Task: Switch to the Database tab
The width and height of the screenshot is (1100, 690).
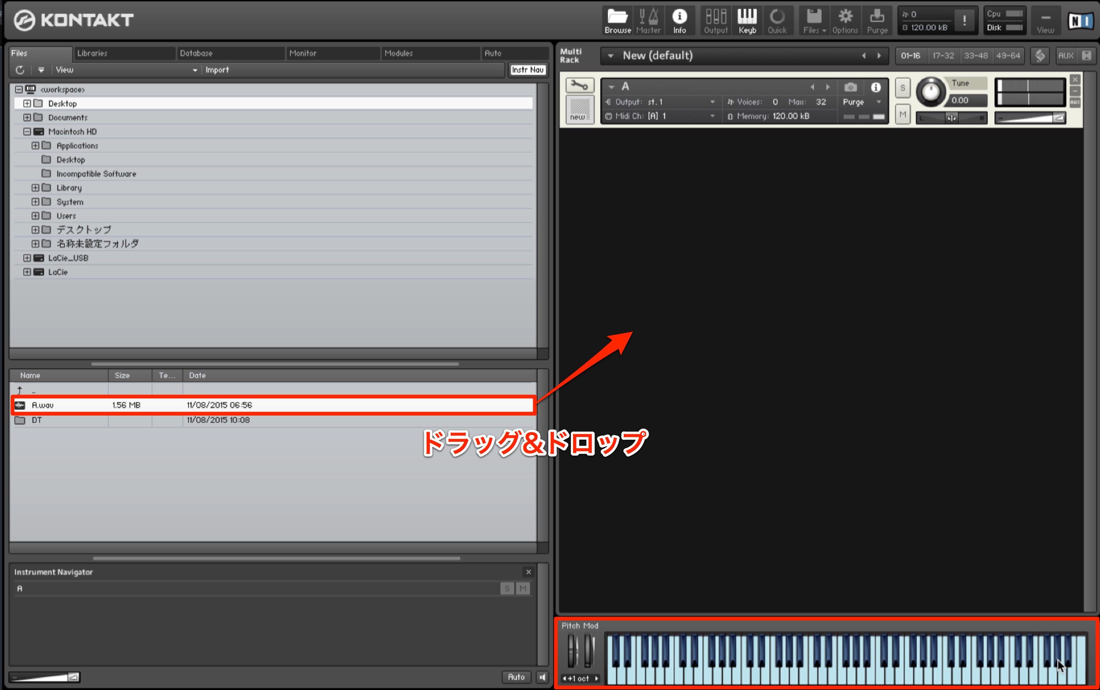Action: pos(230,53)
